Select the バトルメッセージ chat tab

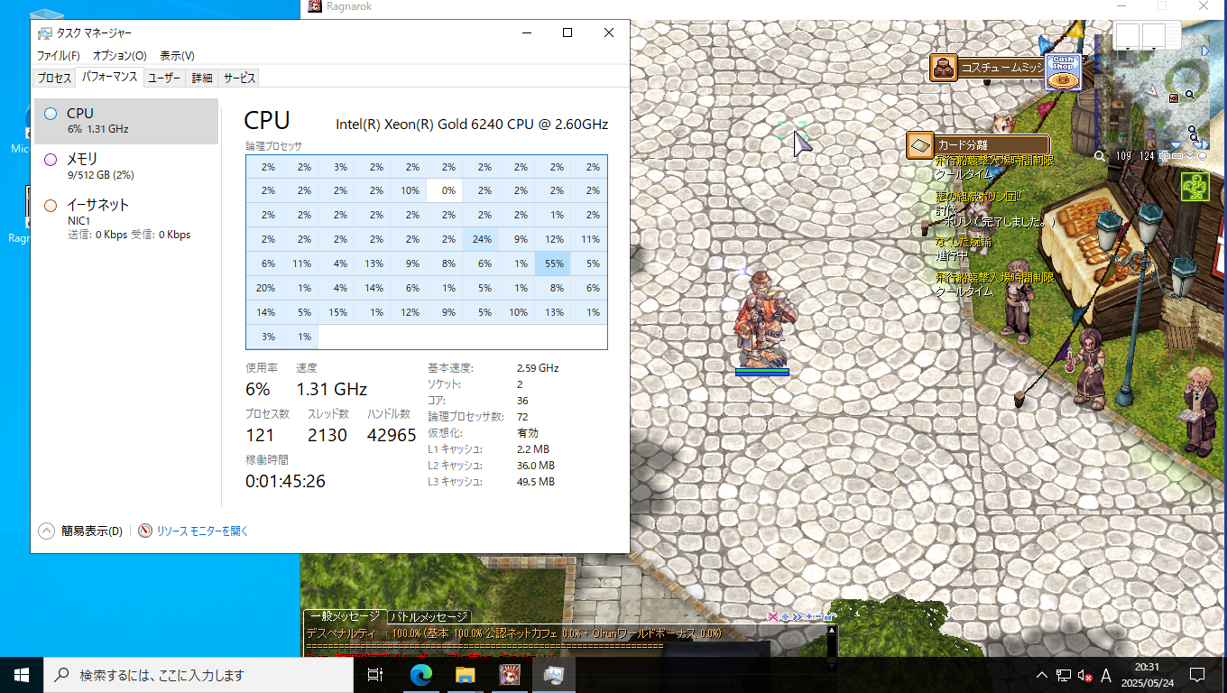pyautogui.click(x=429, y=617)
